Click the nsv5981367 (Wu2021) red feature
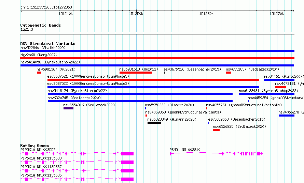 [39, 73]
